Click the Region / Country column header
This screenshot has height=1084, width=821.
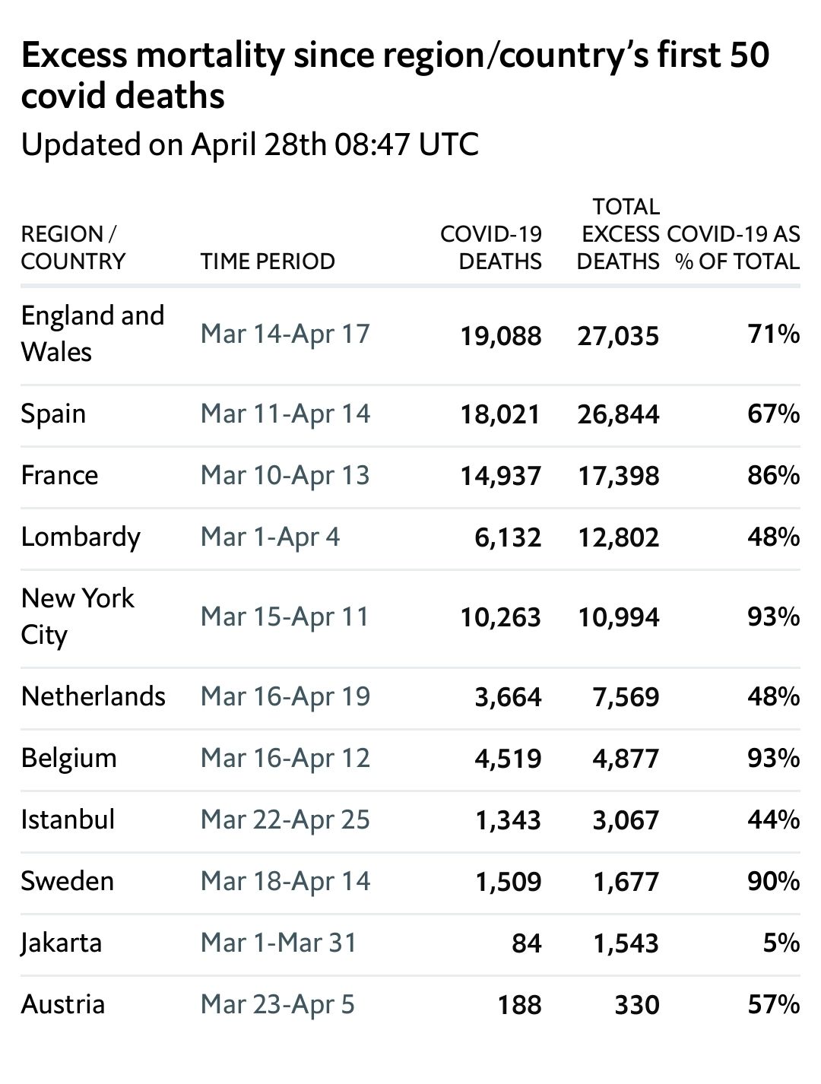pos(72,247)
